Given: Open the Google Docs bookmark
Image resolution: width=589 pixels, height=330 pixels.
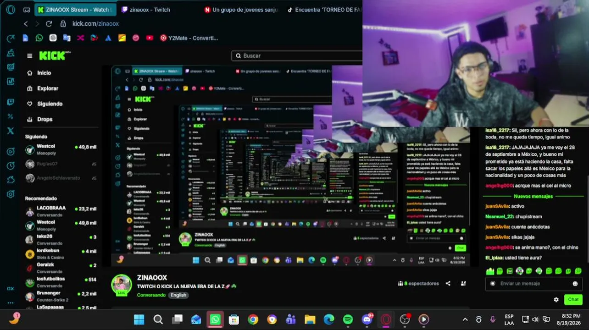Looking at the screenshot, I should click(25, 38).
